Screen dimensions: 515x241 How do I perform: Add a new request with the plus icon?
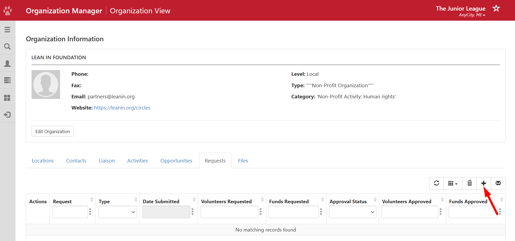(484, 183)
